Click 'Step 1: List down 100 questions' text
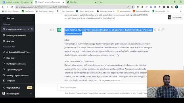Image resolution: width=184 pixels, height=103 pixels. [79, 62]
